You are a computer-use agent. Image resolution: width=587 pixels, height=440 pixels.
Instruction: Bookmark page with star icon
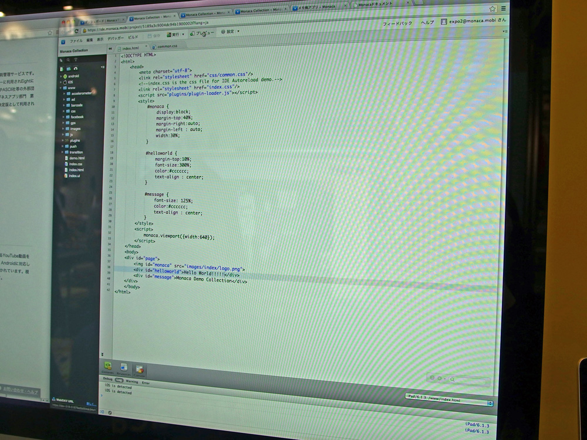pyautogui.click(x=492, y=9)
